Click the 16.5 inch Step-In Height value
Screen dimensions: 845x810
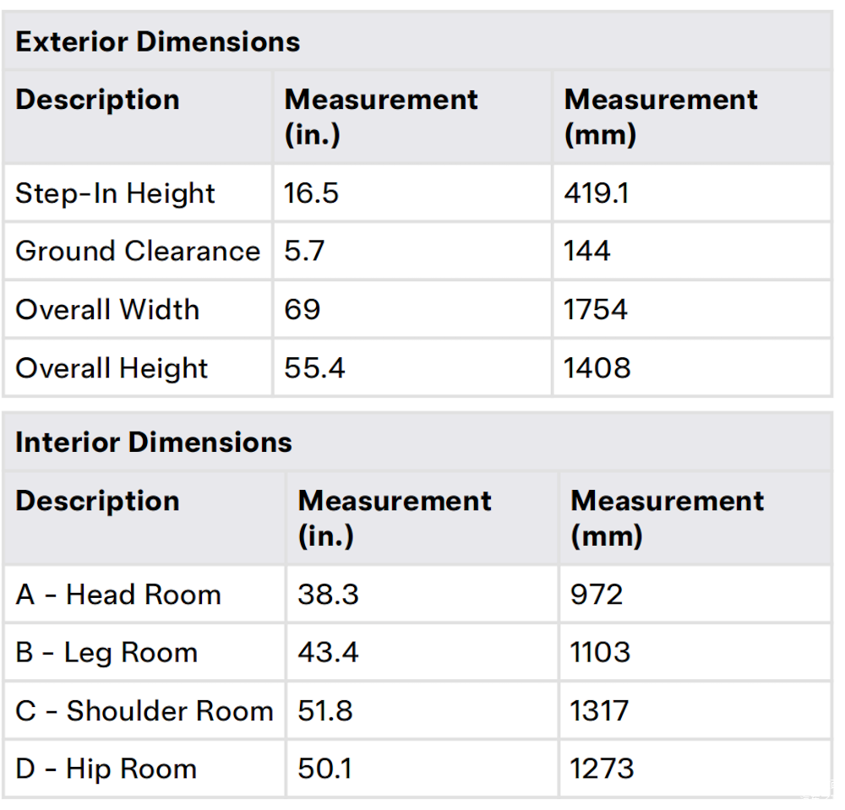[311, 193]
